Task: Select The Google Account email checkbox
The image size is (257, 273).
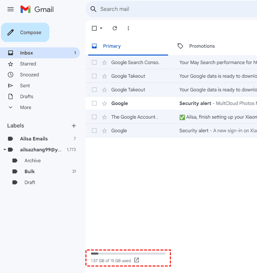Action: point(94,117)
